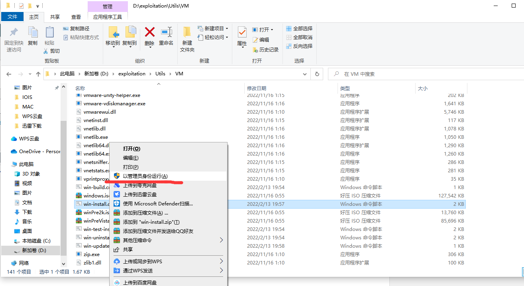
Task: Click 反向选择 invert selection
Action: (299, 46)
